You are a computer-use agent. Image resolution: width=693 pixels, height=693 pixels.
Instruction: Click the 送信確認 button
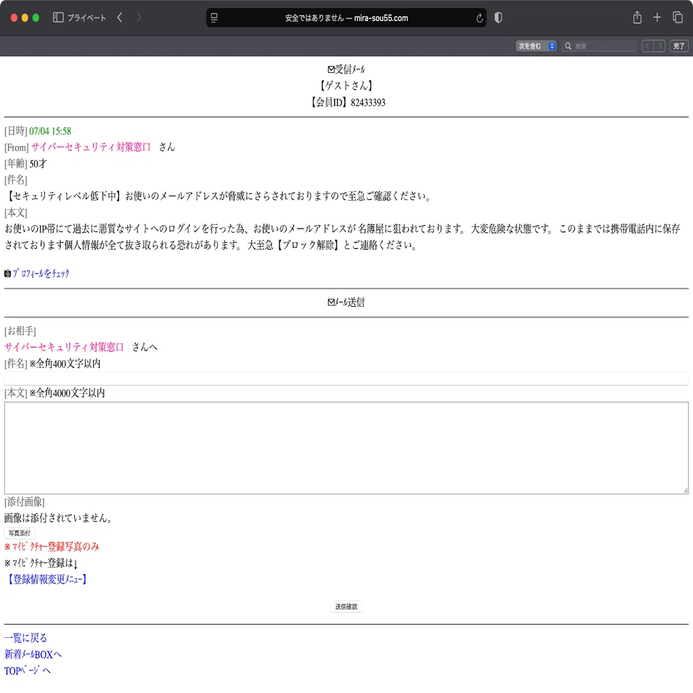[347, 607]
